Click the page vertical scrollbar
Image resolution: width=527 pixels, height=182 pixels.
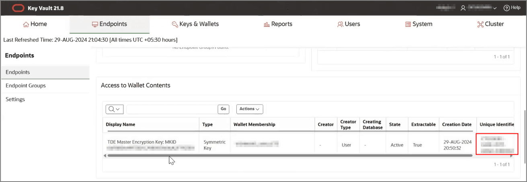point(525,137)
